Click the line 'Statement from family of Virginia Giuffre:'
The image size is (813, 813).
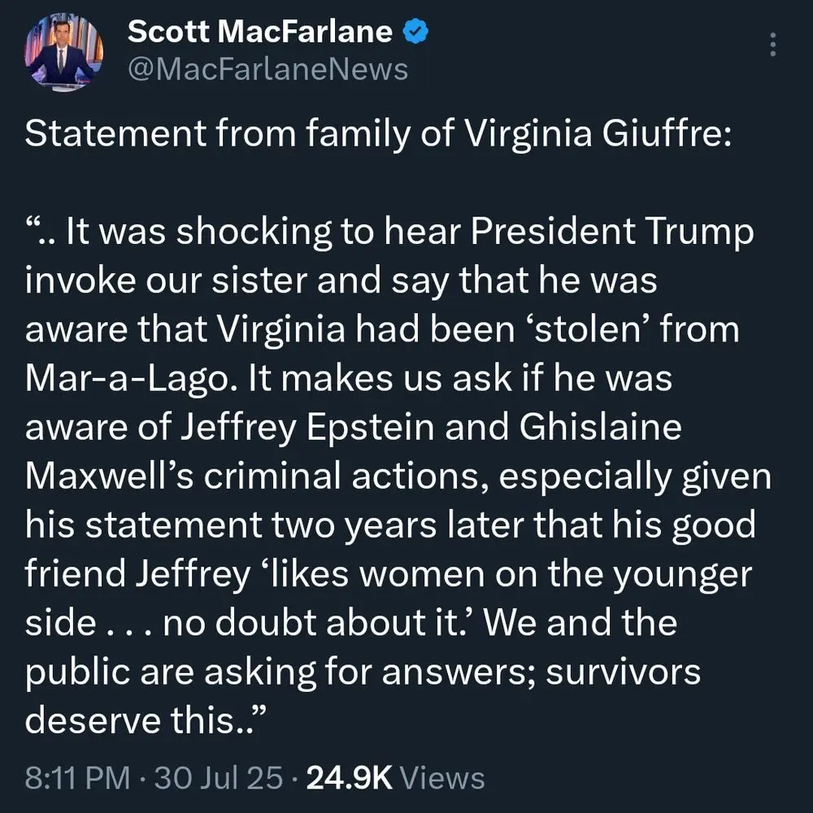click(379, 134)
